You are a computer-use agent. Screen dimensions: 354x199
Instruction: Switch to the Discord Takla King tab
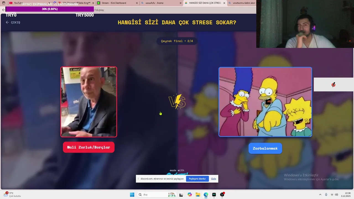(x=73, y=3)
